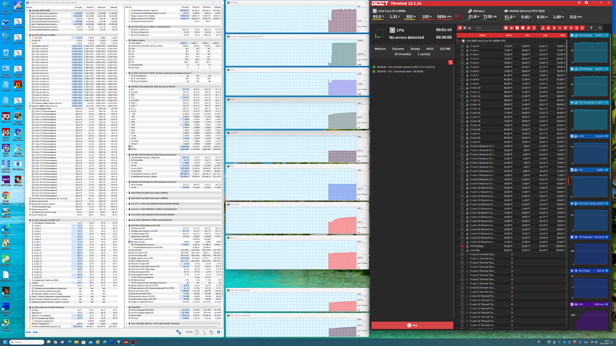The height and width of the screenshot is (346, 616).
Task: Toggle the fan sensor-type filter in OCCT toolbar
Action: (x=565, y=28)
